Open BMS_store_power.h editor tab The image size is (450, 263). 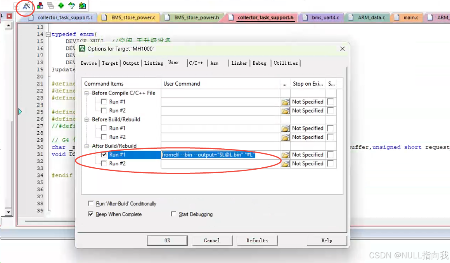(x=197, y=17)
